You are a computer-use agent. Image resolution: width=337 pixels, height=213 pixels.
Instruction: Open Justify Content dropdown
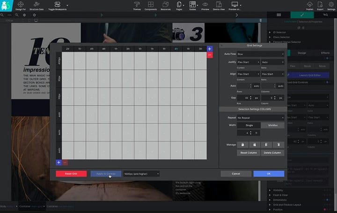coord(249,62)
